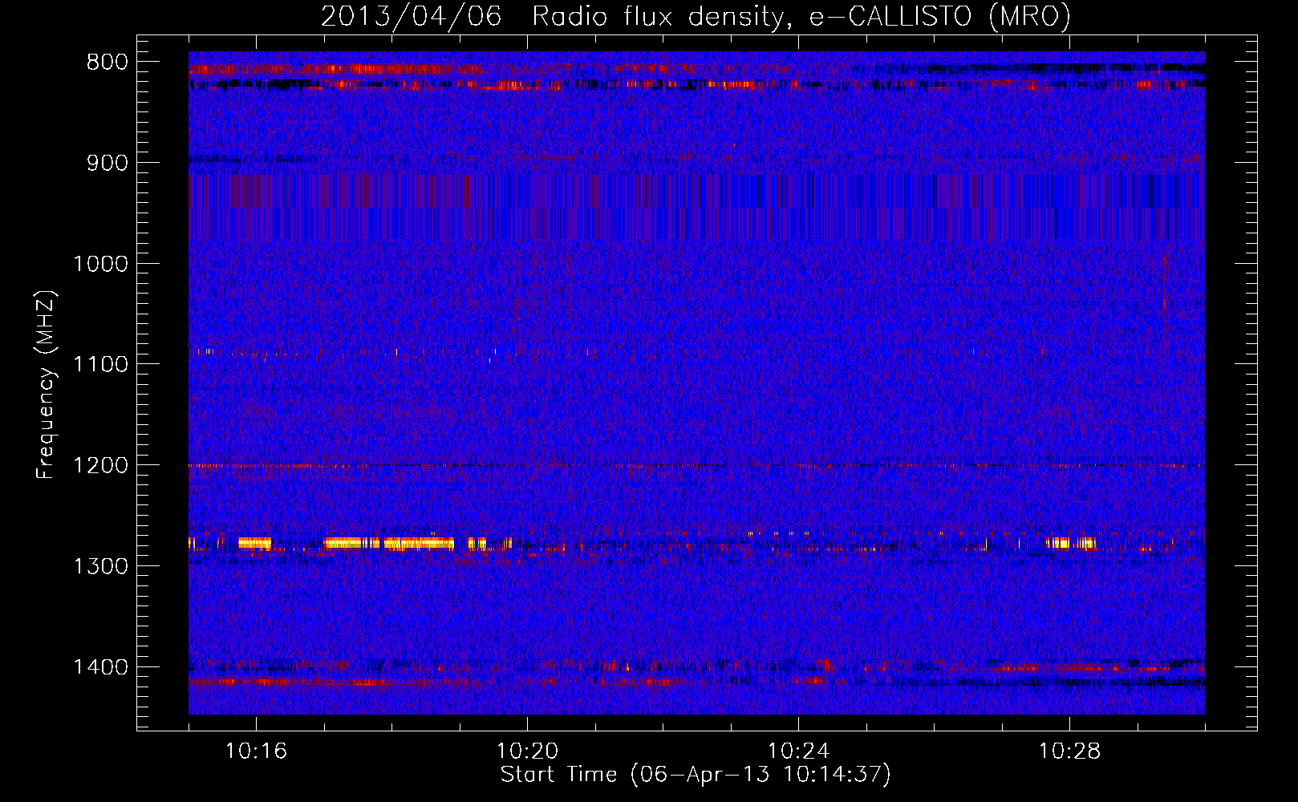The image size is (1298, 802).
Task: Click the 800 frequency tick label
Action: 107,63
